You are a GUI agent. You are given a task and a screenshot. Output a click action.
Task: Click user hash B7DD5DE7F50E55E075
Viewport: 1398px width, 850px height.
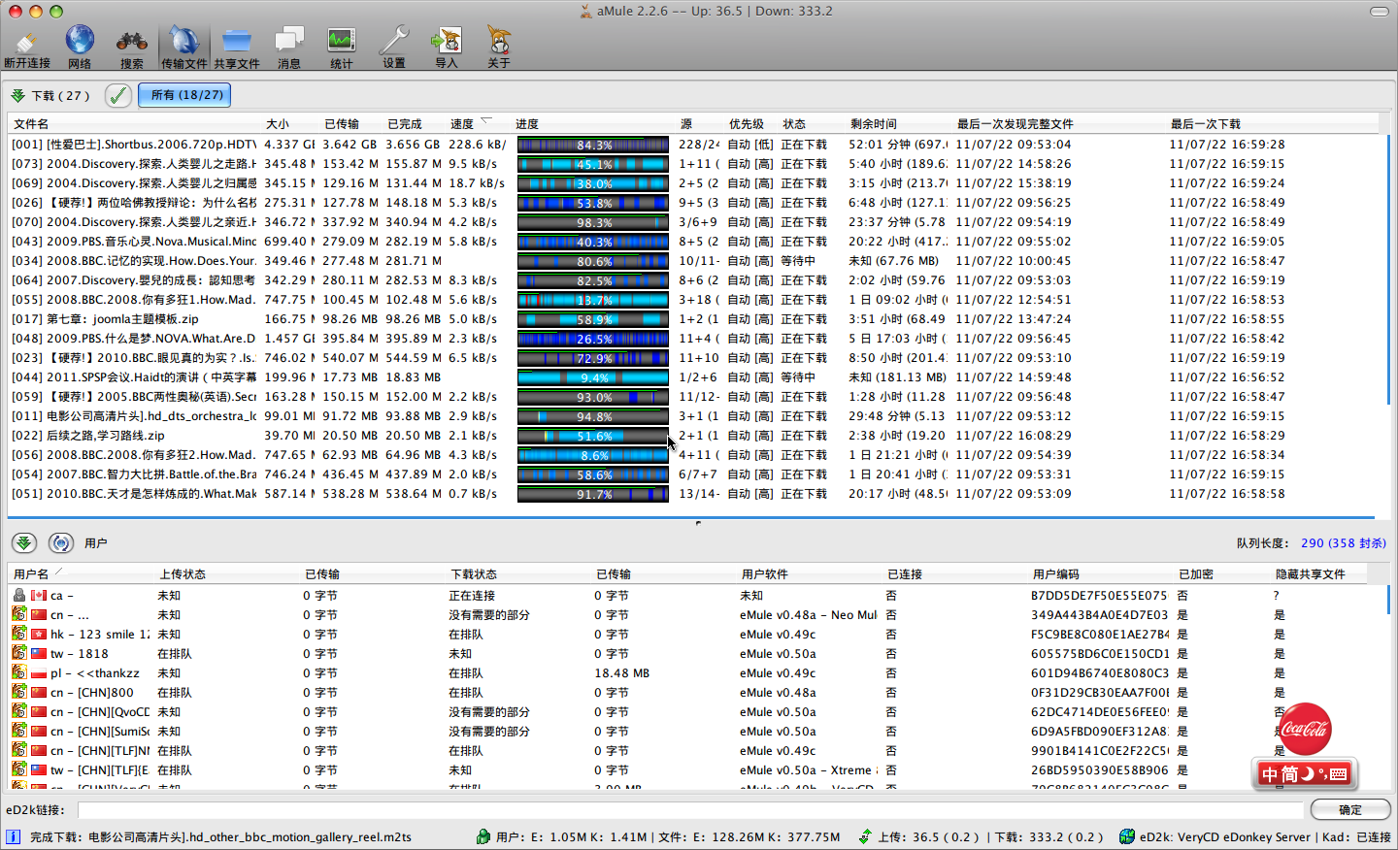pos(1099,595)
